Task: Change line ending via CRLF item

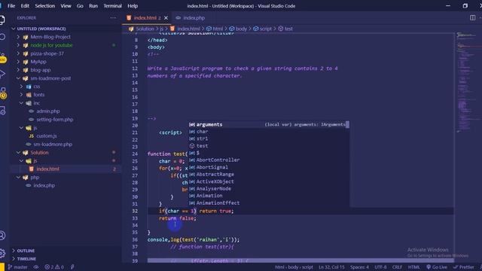Action: pyautogui.click(x=397, y=267)
